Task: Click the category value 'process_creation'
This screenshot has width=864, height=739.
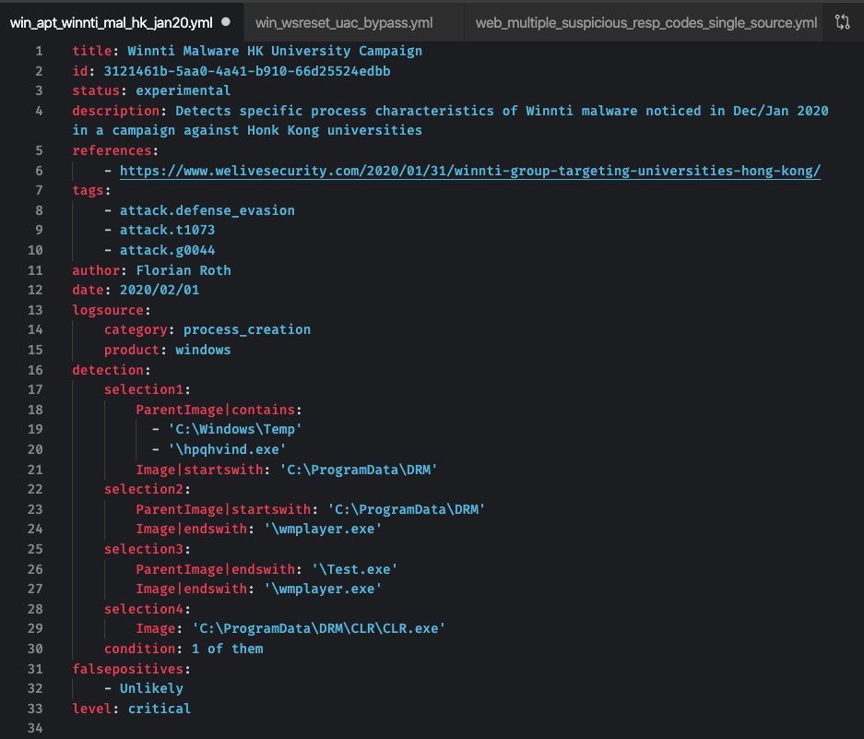Action: 247,329
